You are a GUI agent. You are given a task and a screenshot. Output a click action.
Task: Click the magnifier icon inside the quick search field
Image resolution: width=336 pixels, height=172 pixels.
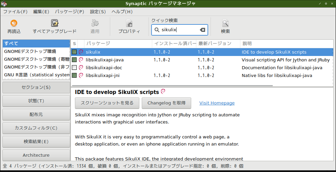[157, 30]
